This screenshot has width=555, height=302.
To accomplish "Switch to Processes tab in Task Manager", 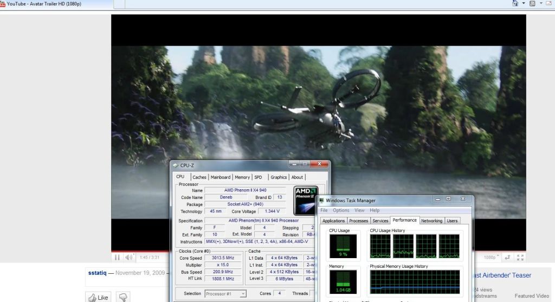I will point(359,221).
